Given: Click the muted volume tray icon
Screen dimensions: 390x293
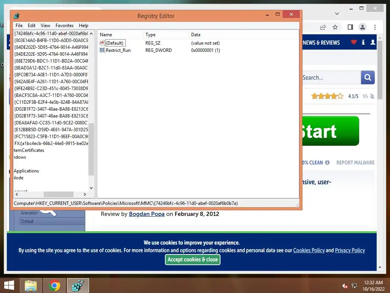Looking at the screenshot, I should point(345,286).
